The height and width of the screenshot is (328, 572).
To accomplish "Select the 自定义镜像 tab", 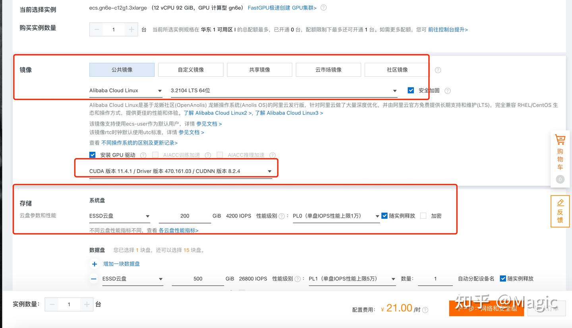I will coord(191,70).
